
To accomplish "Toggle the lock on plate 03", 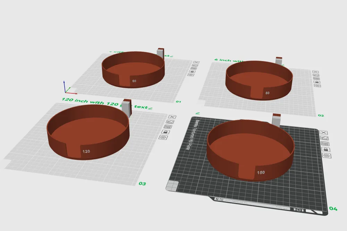I will tap(166, 132).
